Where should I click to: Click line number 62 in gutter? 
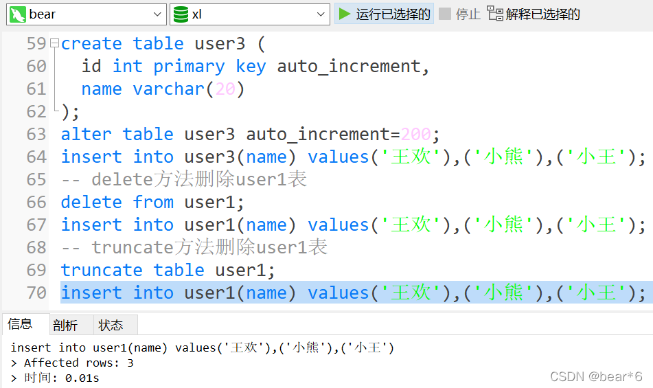click(36, 111)
